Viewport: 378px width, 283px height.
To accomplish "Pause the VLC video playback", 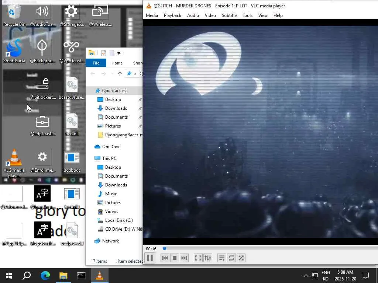I will [150, 258].
